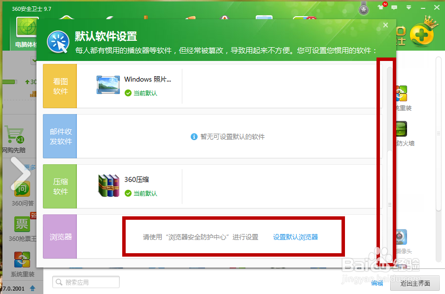The height and width of the screenshot is (294, 445).
Task: Click info icon beside 暂无可设置默认的软件
Action: click(x=194, y=137)
